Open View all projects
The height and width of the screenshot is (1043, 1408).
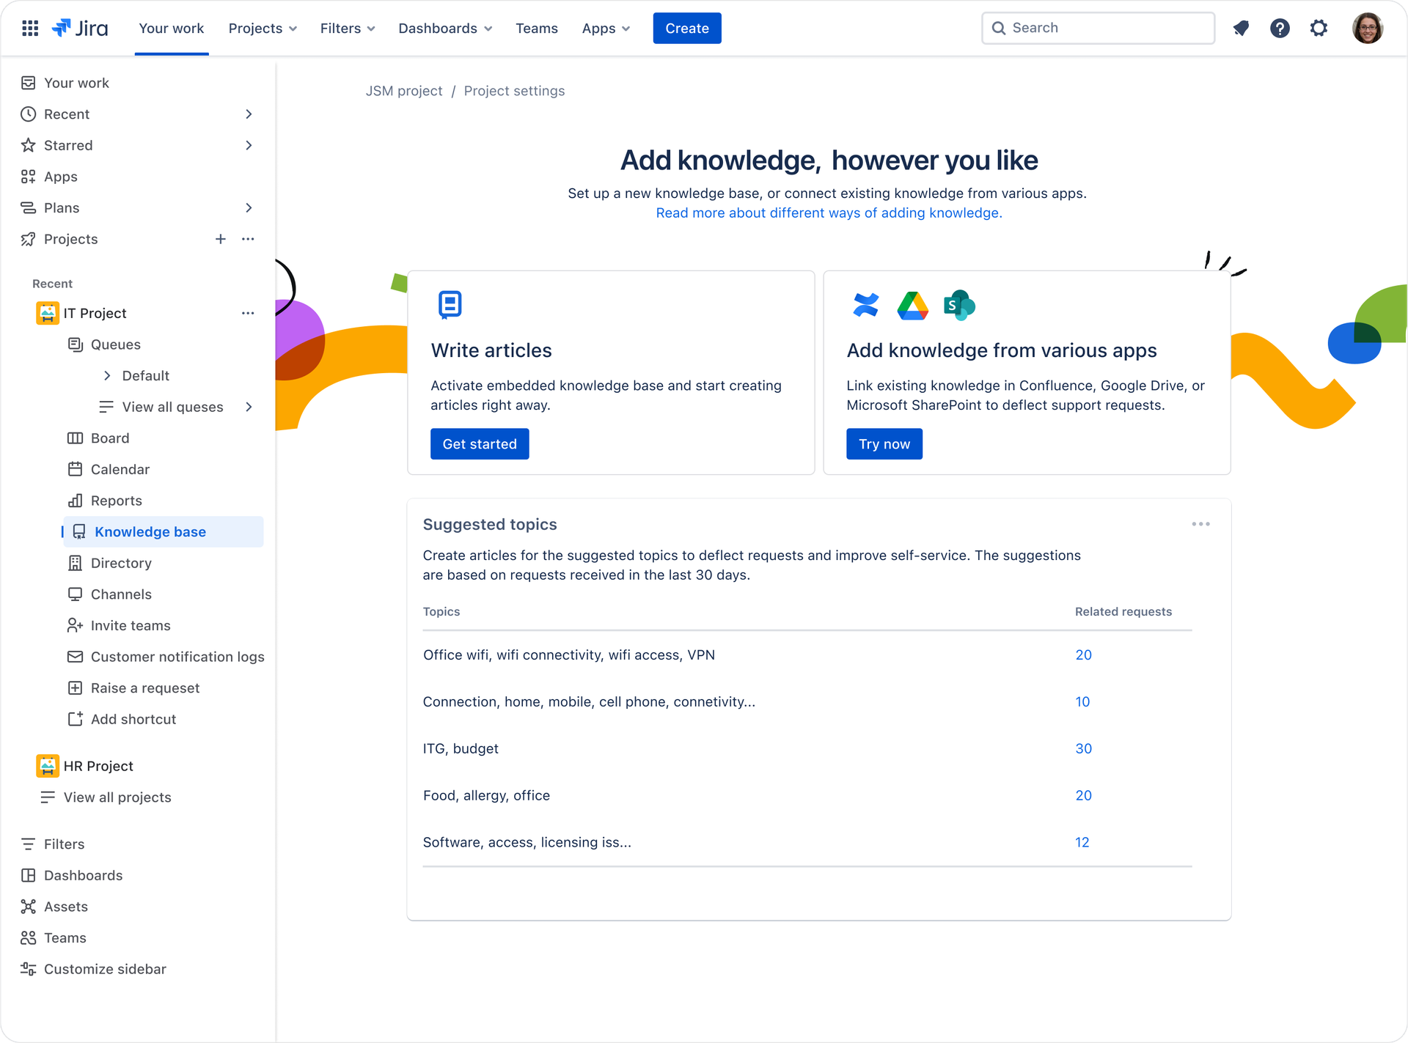tap(106, 797)
